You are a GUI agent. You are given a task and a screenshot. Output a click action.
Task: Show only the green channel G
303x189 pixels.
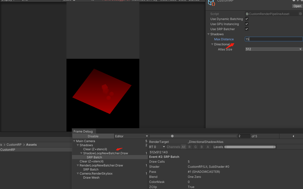pos(195,147)
